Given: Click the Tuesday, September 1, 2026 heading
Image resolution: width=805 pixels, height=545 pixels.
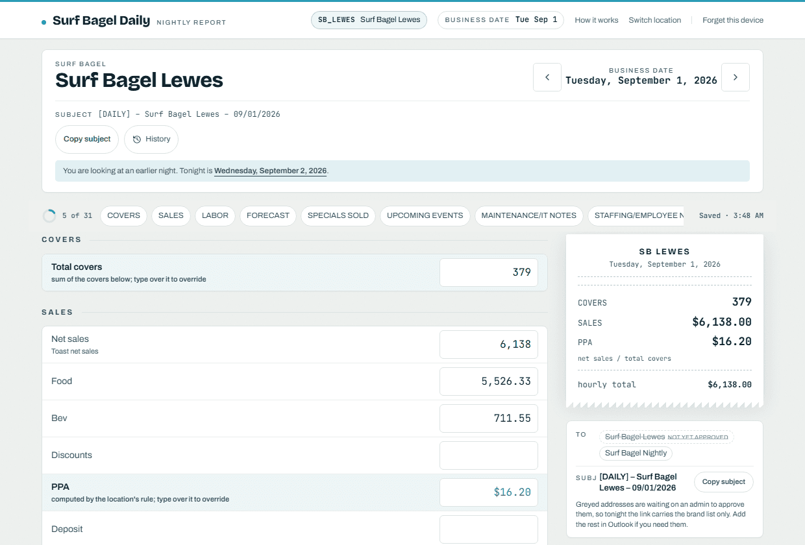Looking at the screenshot, I should (641, 80).
